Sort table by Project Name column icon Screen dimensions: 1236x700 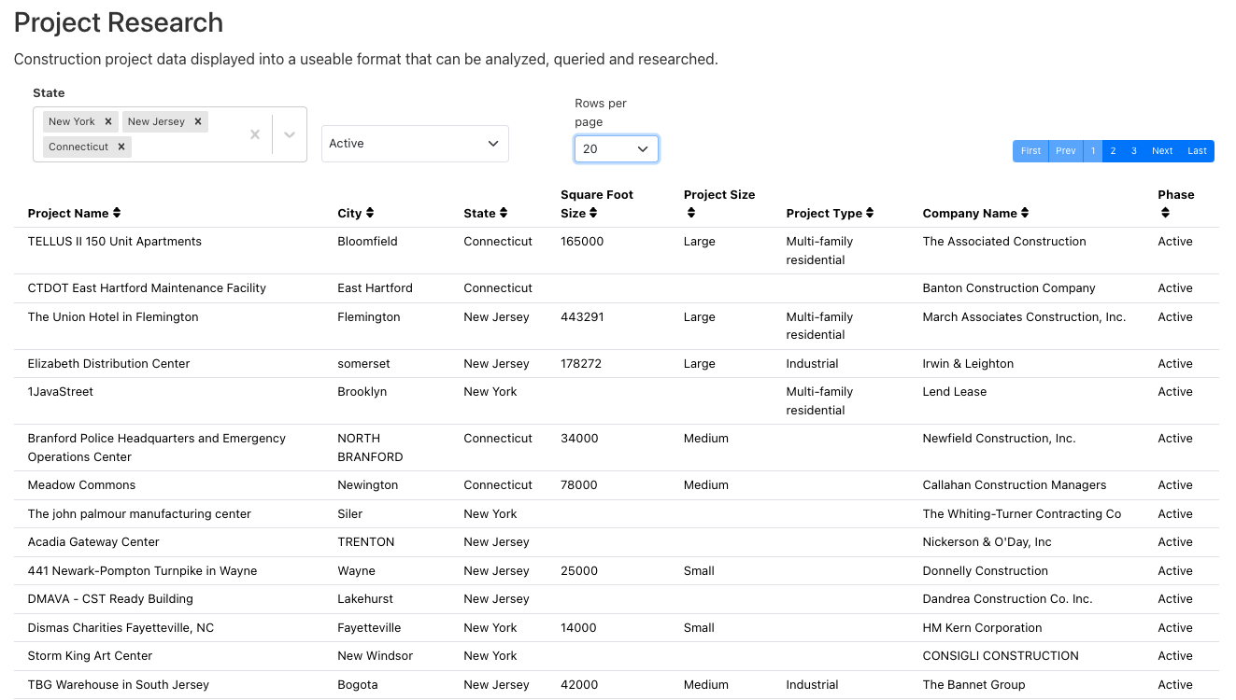point(117,214)
